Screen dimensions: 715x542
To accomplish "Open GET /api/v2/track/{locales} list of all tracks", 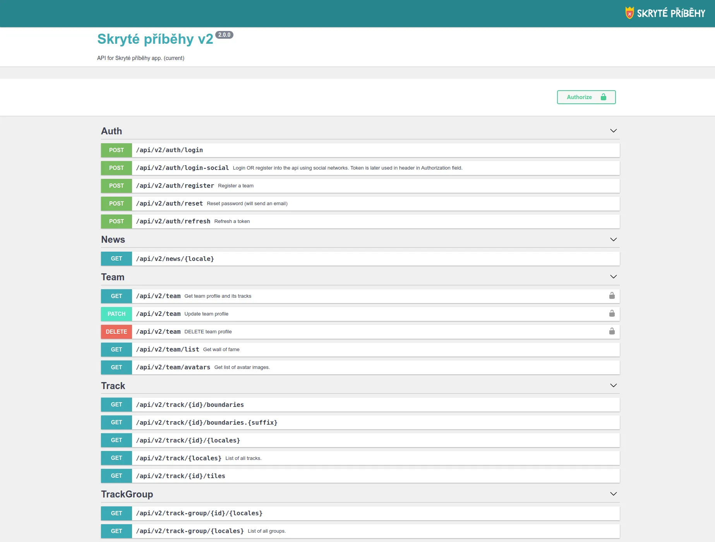I will 360,458.
